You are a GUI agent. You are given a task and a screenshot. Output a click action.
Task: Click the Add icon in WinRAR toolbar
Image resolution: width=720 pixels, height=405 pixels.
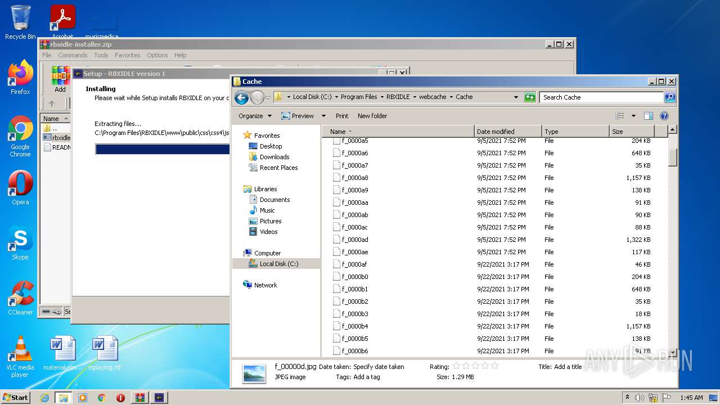click(60, 79)
